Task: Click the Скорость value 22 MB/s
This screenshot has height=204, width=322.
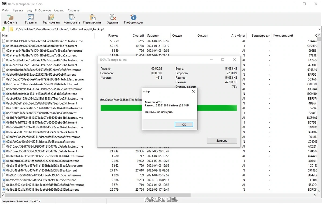Action: (x=232, y=73)
